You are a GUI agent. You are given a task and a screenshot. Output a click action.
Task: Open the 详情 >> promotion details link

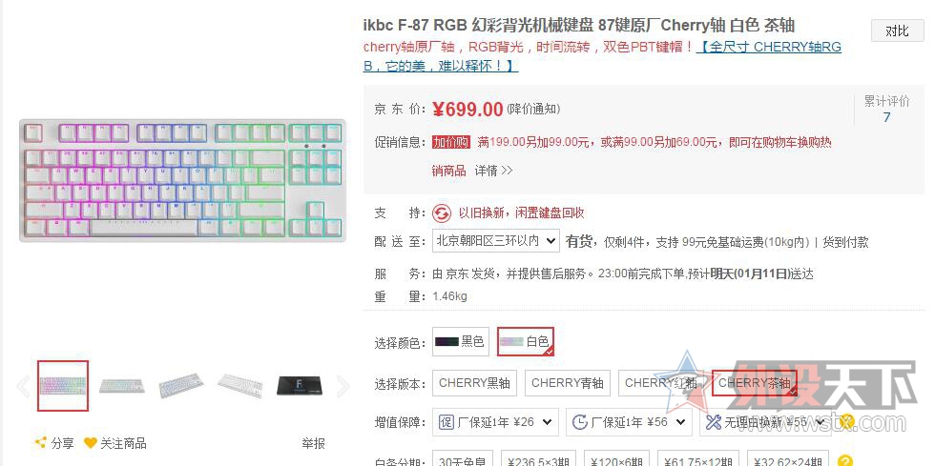coord(493,171)
